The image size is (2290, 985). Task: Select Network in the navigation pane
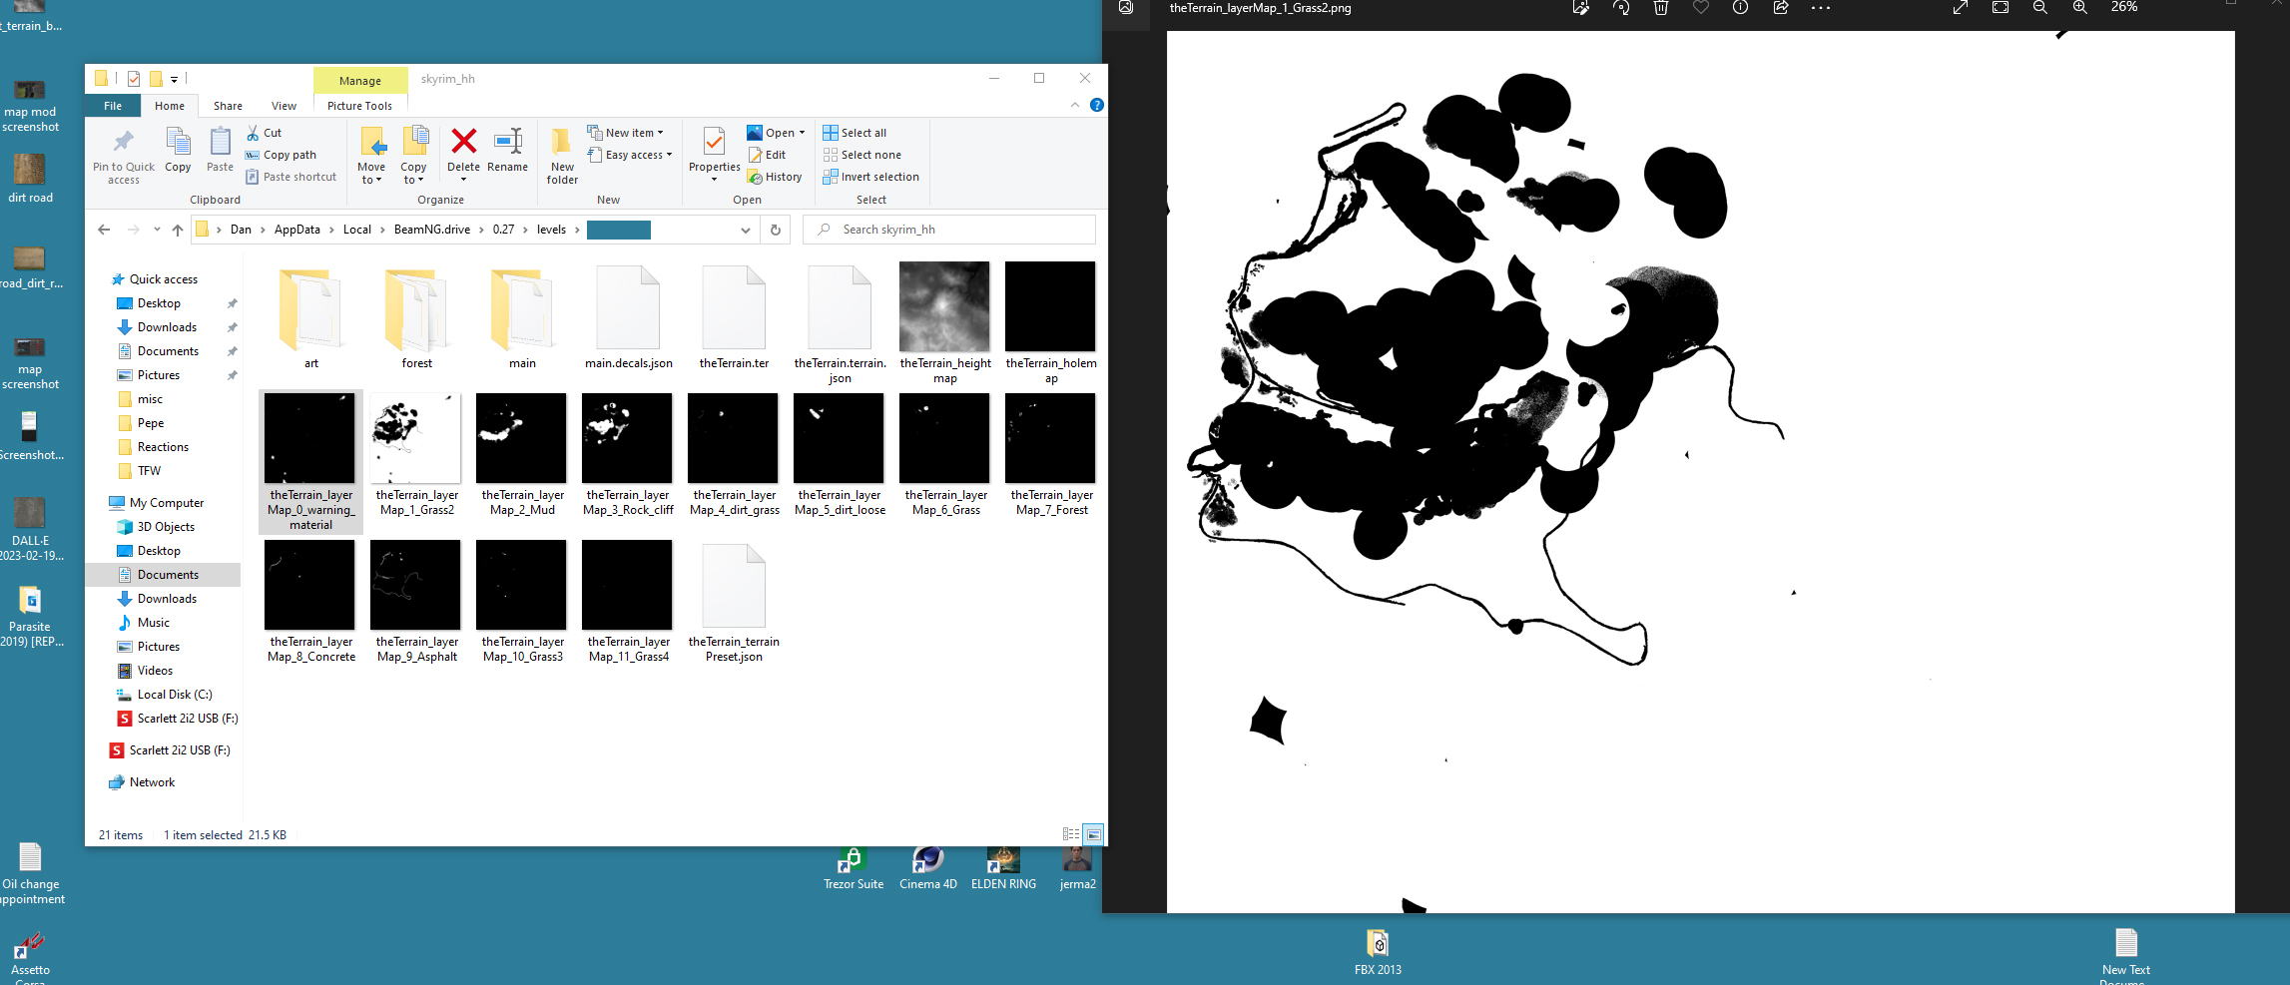pos(152,782)
